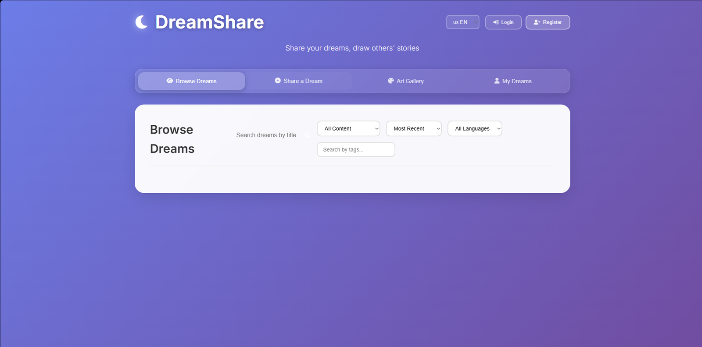
Task: Expand the All Languages filter dropdown
Action: pos(474,129)
